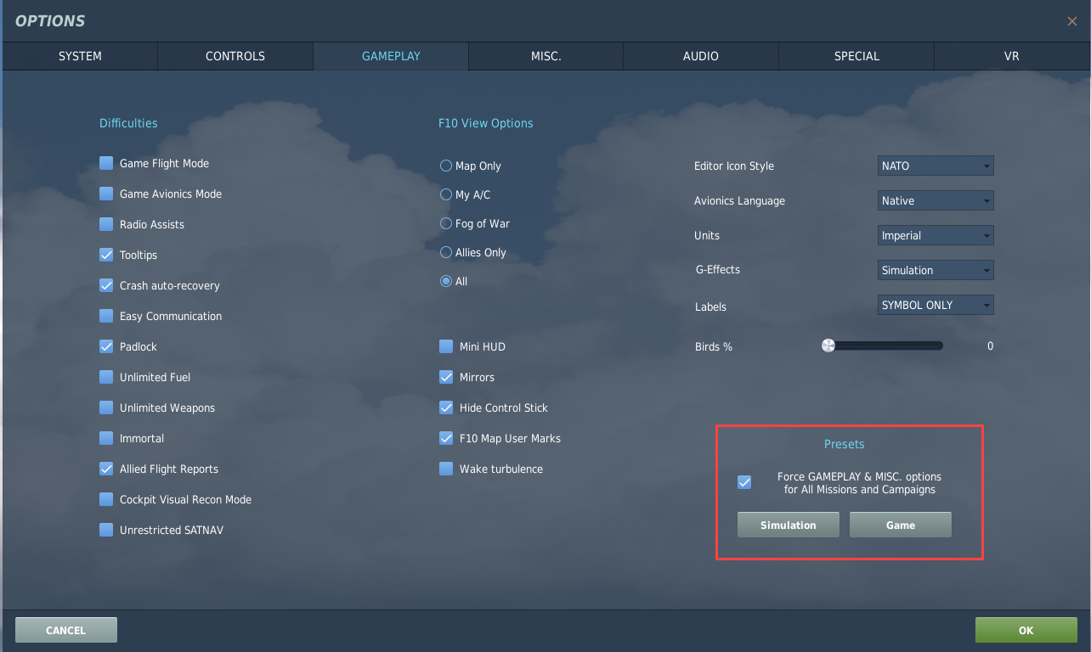
Task: Uncheck Crash auto-recovery
Action: 106,285
